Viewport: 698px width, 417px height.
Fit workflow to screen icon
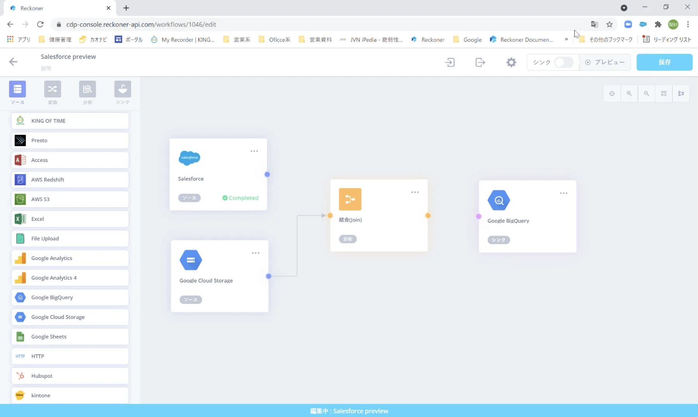664,93
